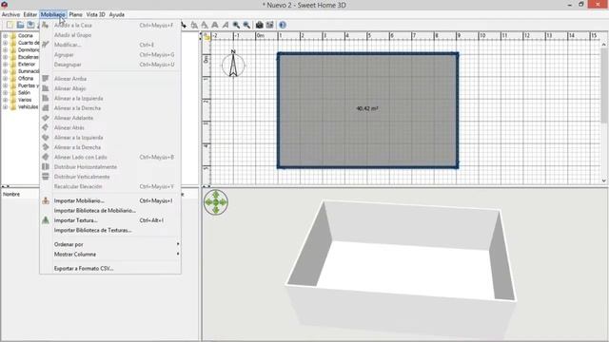Click the right arrow of 3D navigation pad
The image size is (609, 342).
tap(224, 202)
